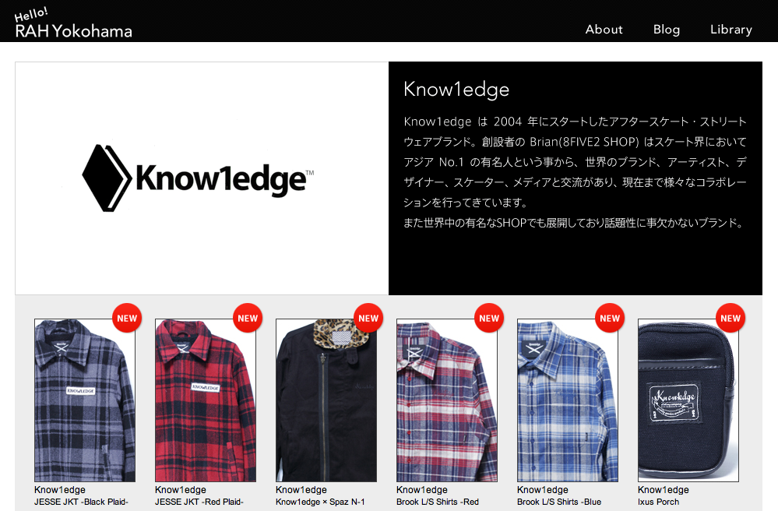Click NEW badge on the Spaz N-1 jacket

(x=368, y=318)
